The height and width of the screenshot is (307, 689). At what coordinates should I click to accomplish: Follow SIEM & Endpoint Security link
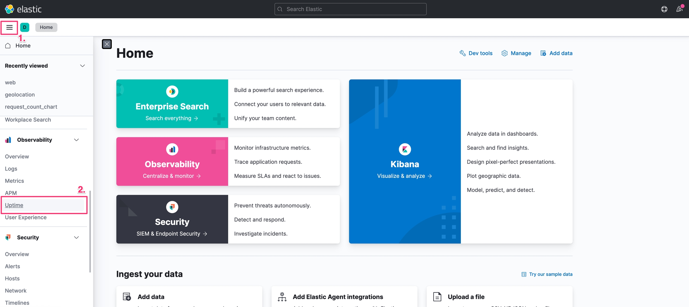(172, 234)
